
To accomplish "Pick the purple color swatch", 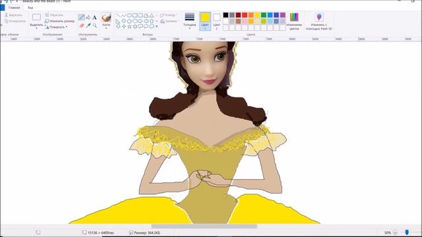I will click(x=283, y=15).
